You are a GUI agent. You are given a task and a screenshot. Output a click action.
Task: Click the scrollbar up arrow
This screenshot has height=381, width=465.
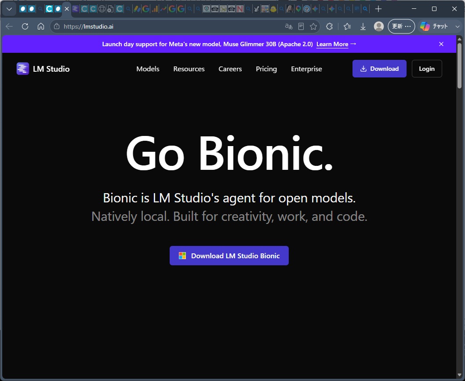(x=459, y=39)
